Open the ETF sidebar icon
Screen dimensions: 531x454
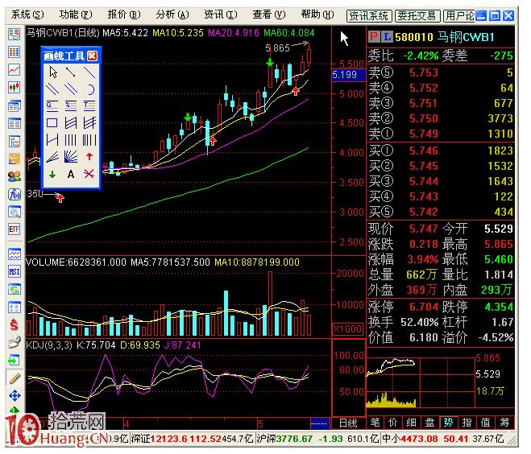coord(15,229)
